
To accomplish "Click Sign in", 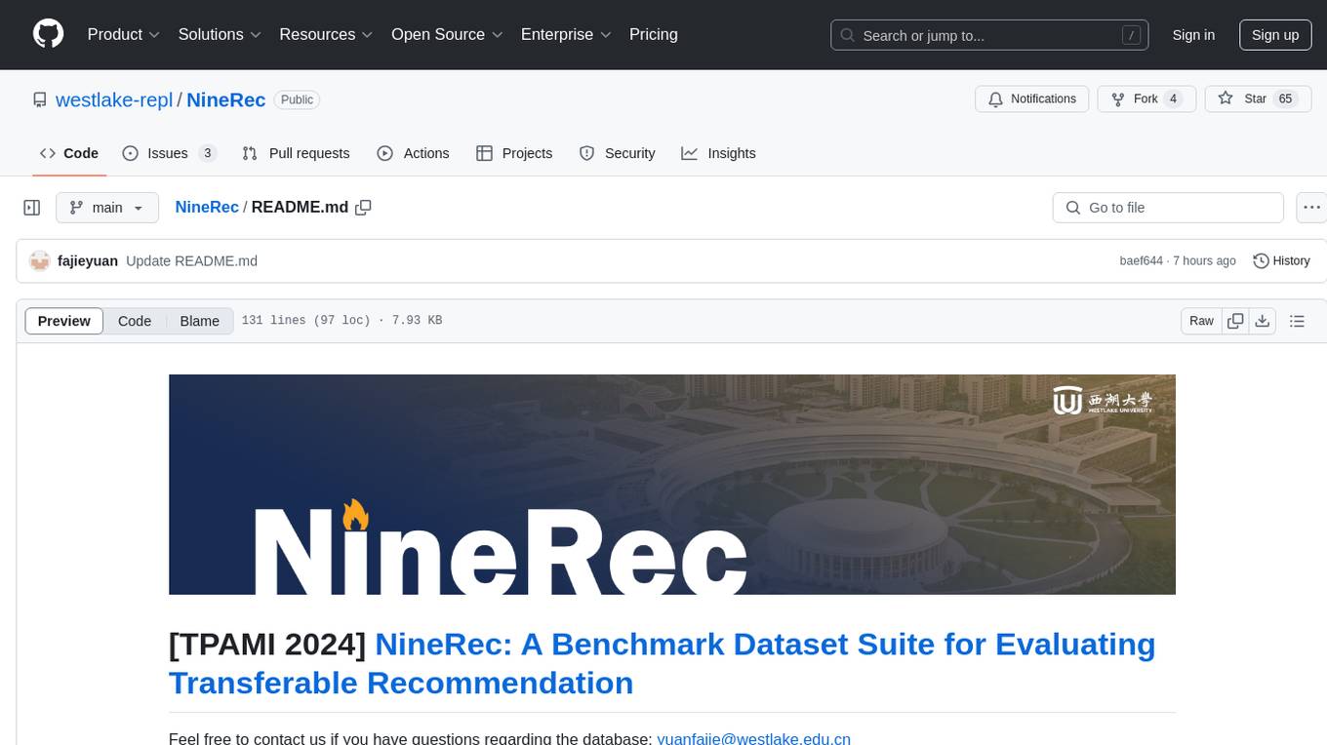I will click(x=1193, y=35).
